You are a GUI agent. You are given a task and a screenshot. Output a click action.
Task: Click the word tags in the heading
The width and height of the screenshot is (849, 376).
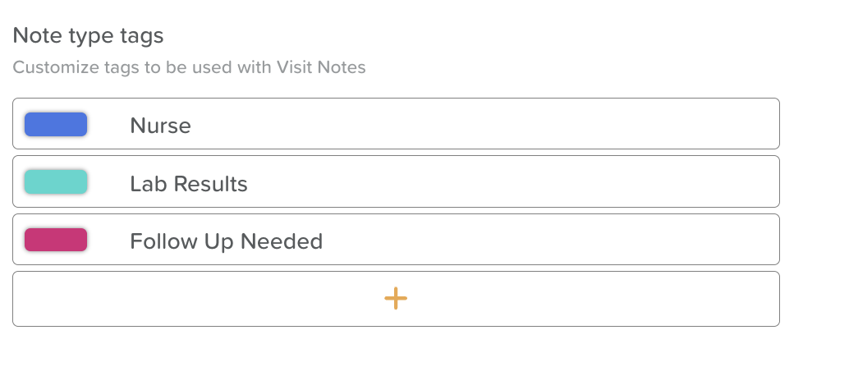pyautogui.click(x=141, y=37)
